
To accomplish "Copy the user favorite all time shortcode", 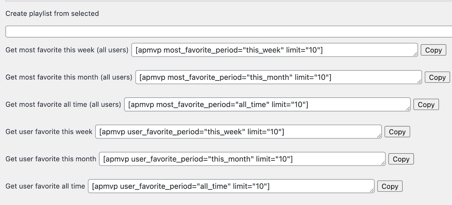I will coord(390,187).
